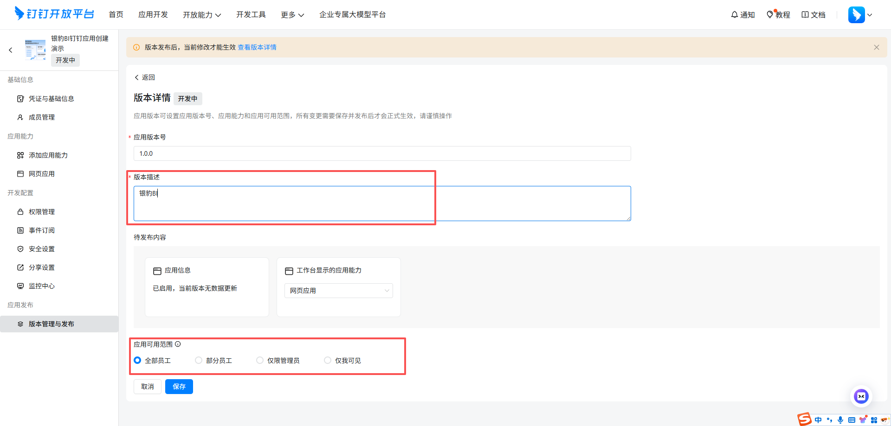Open the 网页应用 capability dropdown
This screenshot has height=426, width=891.
338,291
